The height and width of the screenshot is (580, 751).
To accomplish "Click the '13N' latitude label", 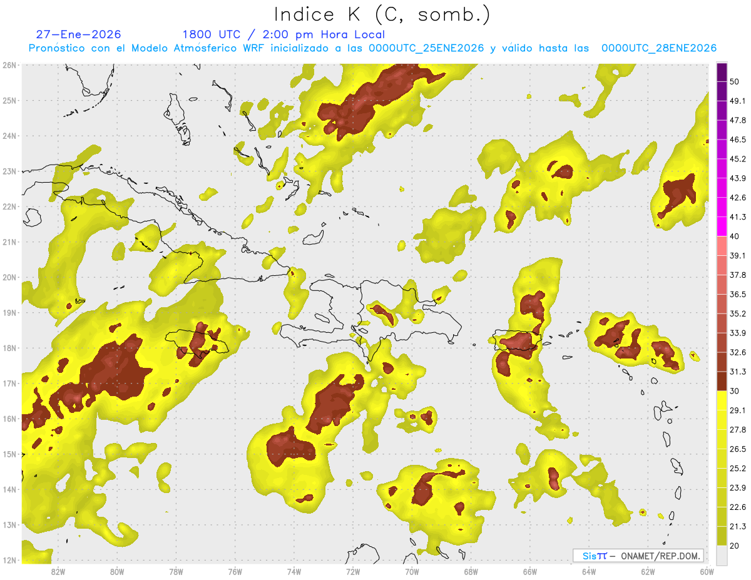I will tap(9, 524).
